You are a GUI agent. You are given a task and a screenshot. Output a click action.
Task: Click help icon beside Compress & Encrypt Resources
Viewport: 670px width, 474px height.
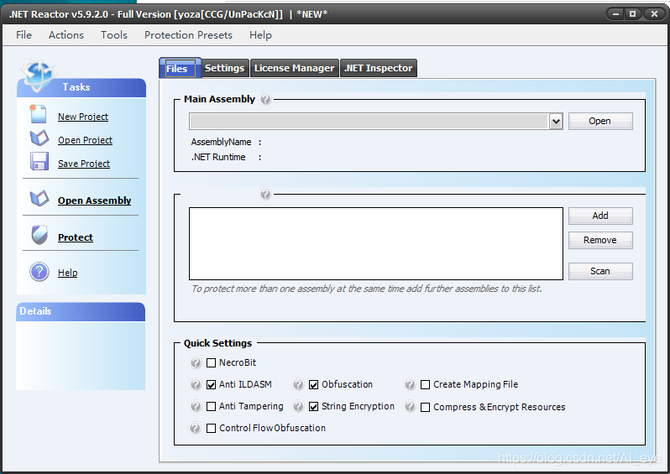[x=410, y=406]
